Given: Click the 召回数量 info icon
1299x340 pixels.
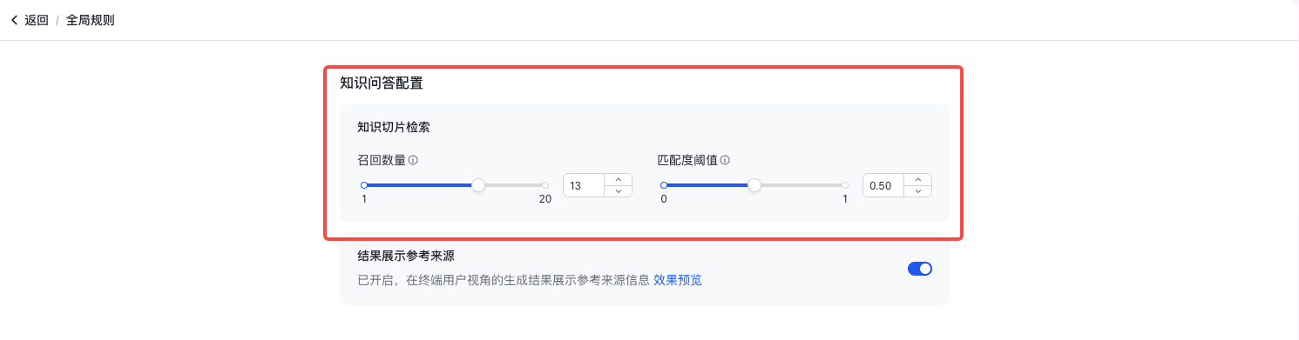Looking at the screenshot, I should pos(414,160).
